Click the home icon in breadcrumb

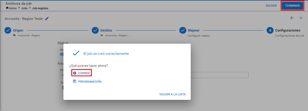click(x=7, y=8)
